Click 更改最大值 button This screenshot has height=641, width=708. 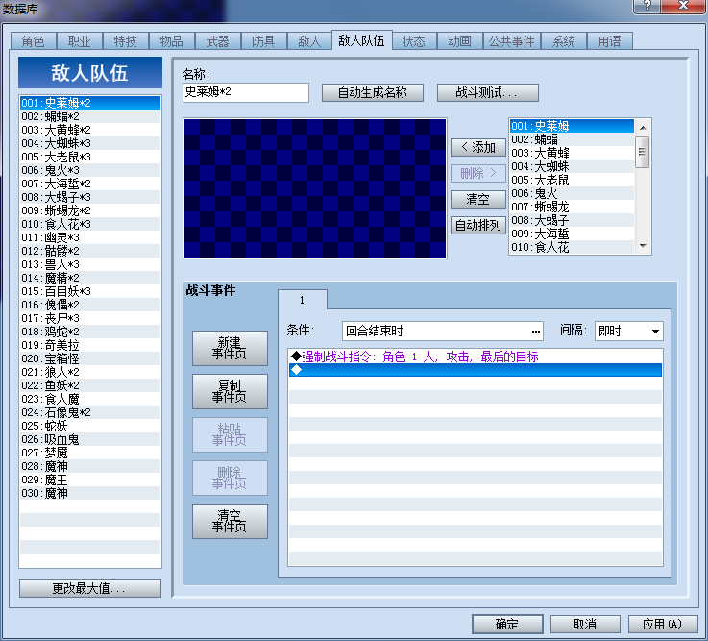(x=90, y=588)
